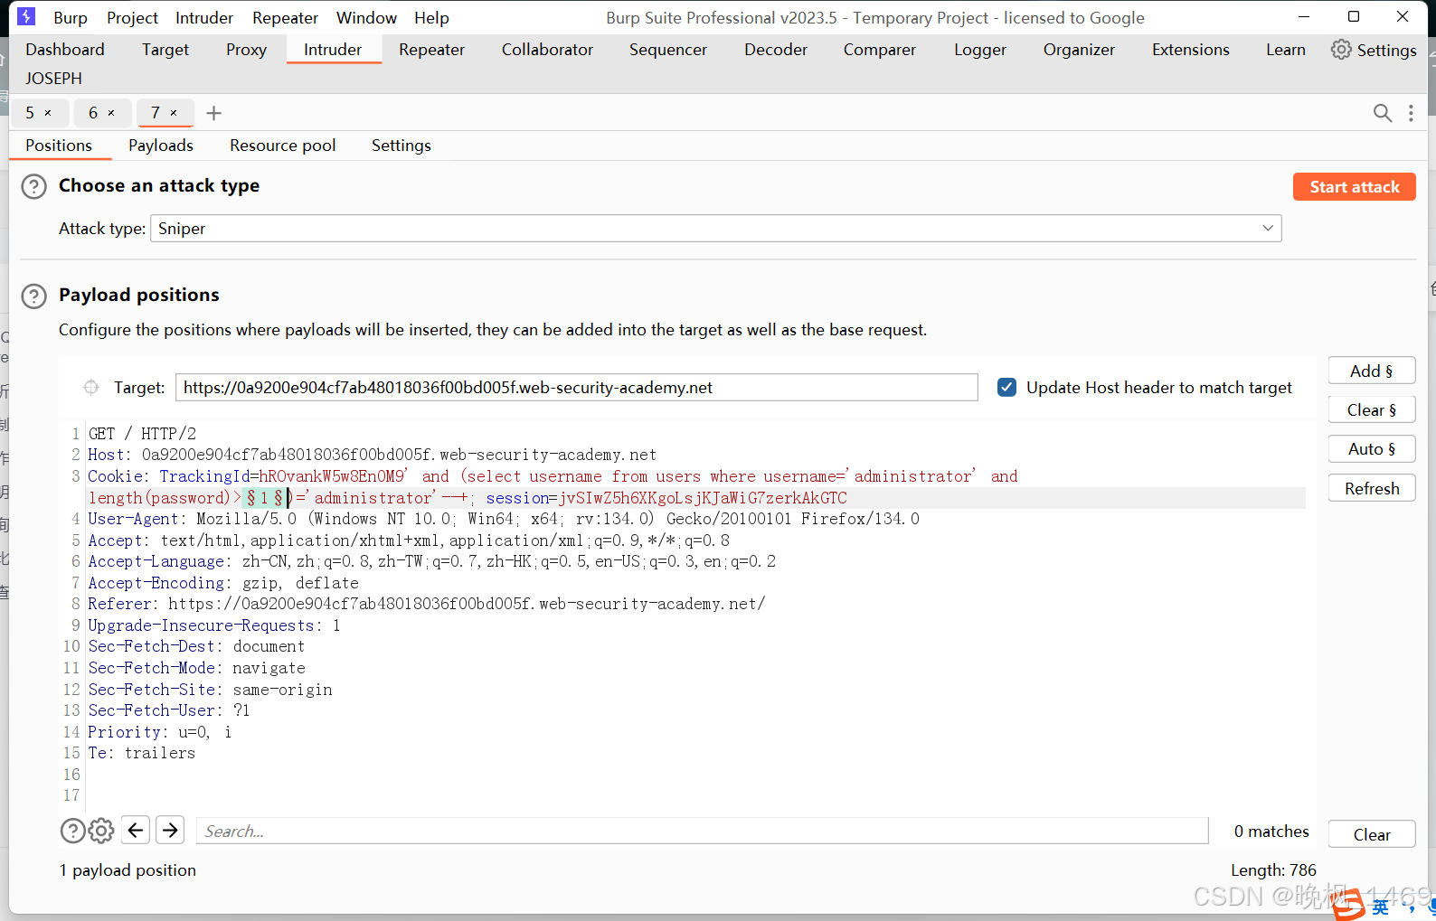
Task: Open the Comparer tab
Action: pos(880,50)
